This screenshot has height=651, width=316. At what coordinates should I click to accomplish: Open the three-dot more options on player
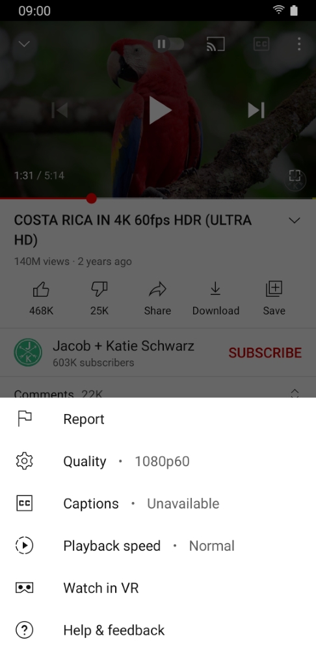point(299,44)
